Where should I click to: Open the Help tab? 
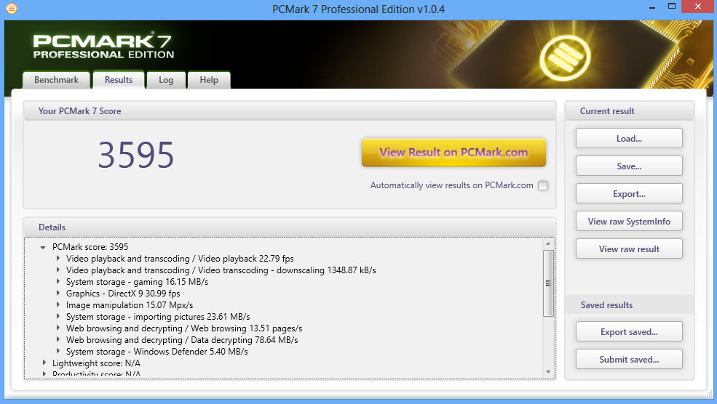[x=209, y=80]
